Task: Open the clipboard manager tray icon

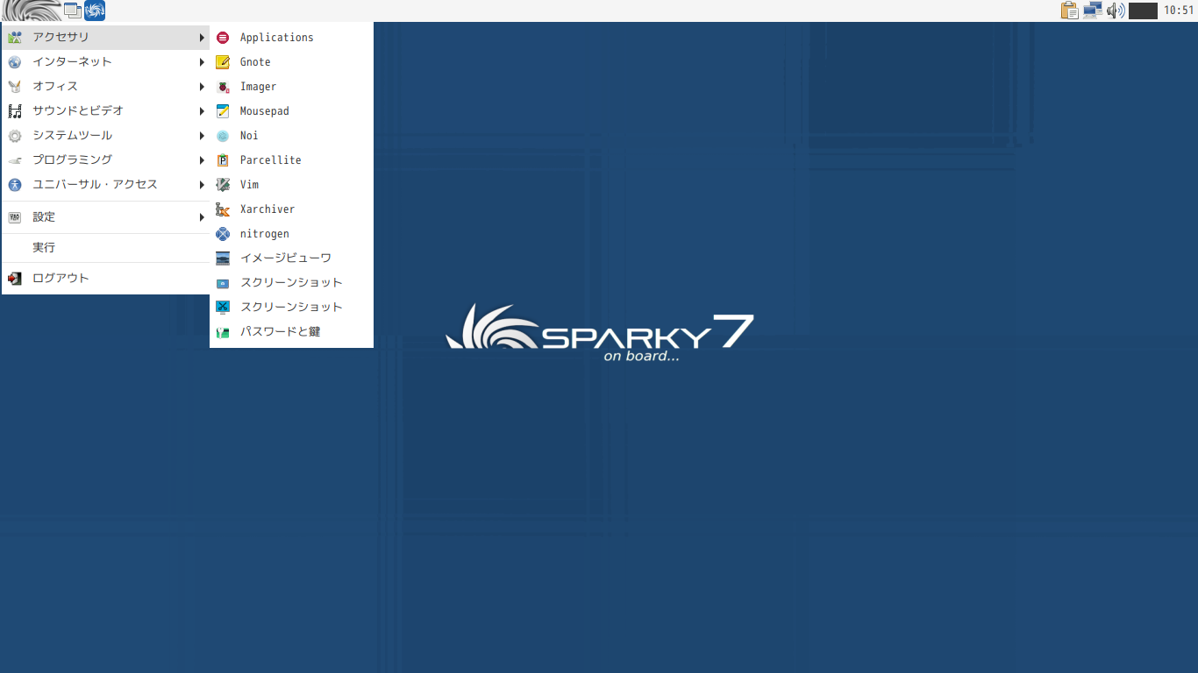Action: [1070, 11]
